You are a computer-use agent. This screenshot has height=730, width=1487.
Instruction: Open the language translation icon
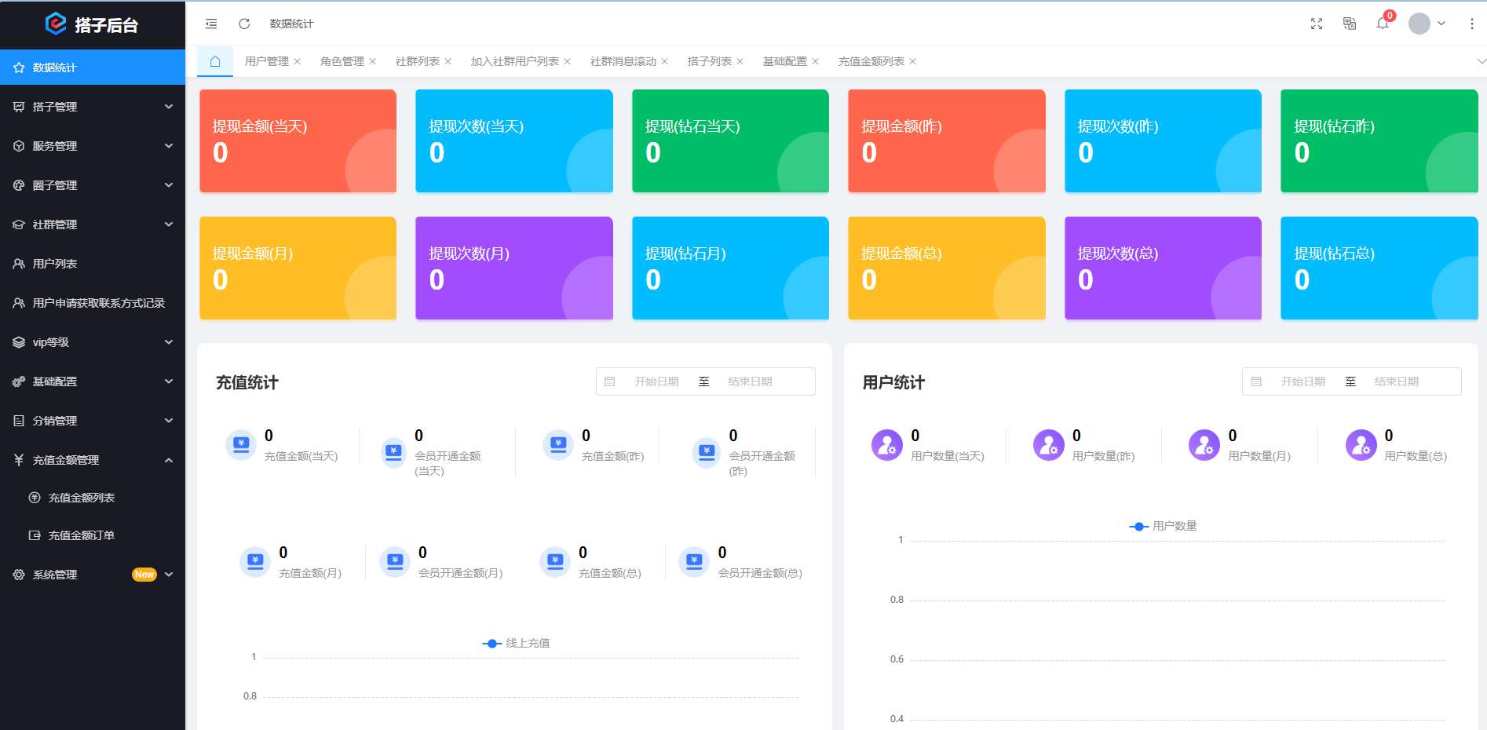point(1350,24)
